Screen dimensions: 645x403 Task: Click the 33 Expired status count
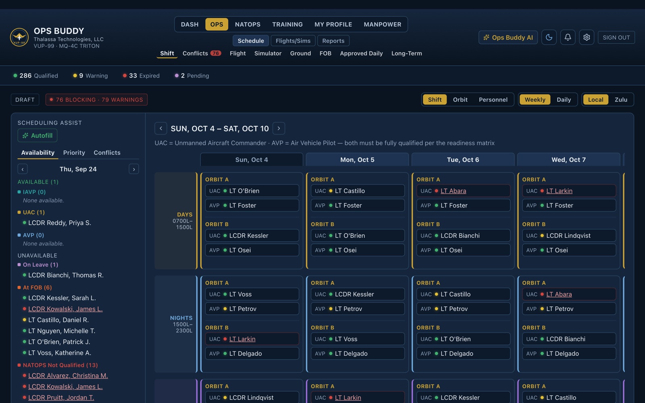coord(141,75)
